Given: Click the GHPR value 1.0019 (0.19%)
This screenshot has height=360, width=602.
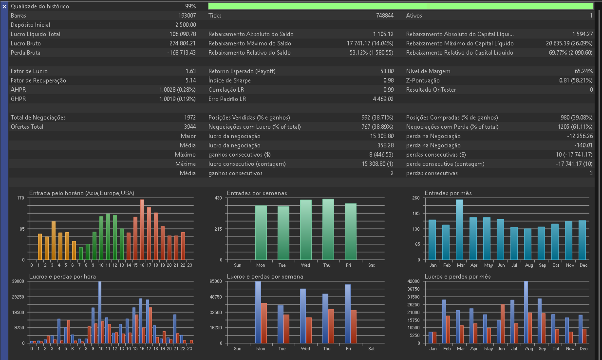Looking at the screenshot, I should click(x=177, y=99).
